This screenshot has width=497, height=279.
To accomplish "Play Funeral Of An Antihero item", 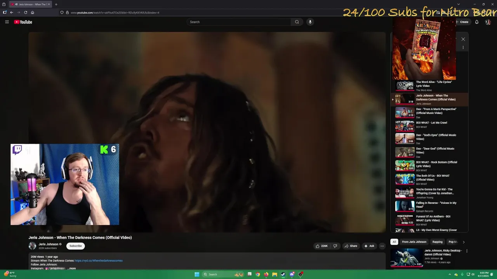I will pos(429,220).
